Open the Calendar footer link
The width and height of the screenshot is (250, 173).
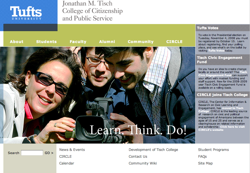67,163
